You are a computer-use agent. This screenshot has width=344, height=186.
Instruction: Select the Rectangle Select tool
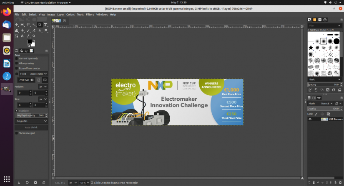pyautogui.click(x=22, y=25)
